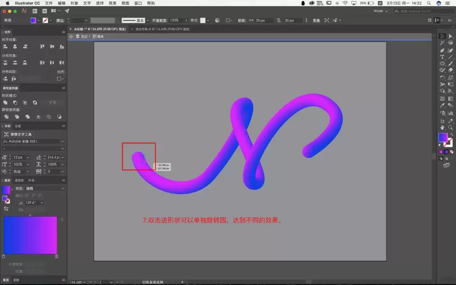Open the 编辑 menu

point(61,3)
